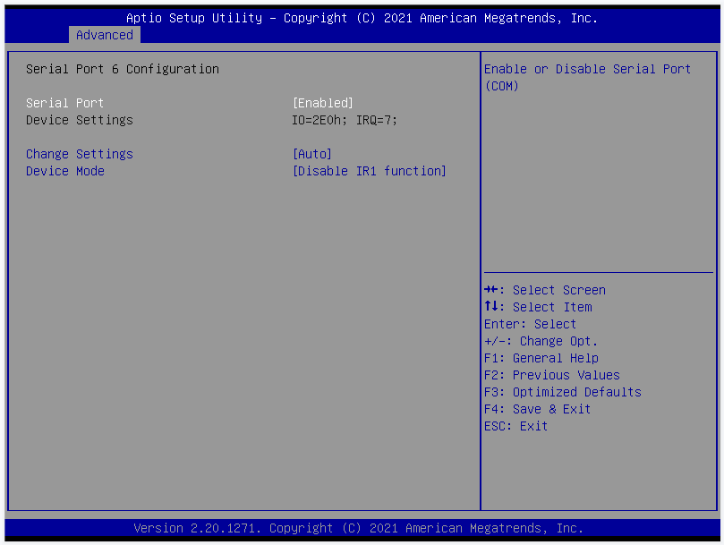Click the +/-: Change Opt. hint

tap(541, 341)
